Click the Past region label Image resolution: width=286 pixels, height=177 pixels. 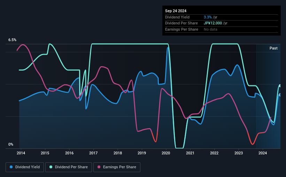click(273, 48)
